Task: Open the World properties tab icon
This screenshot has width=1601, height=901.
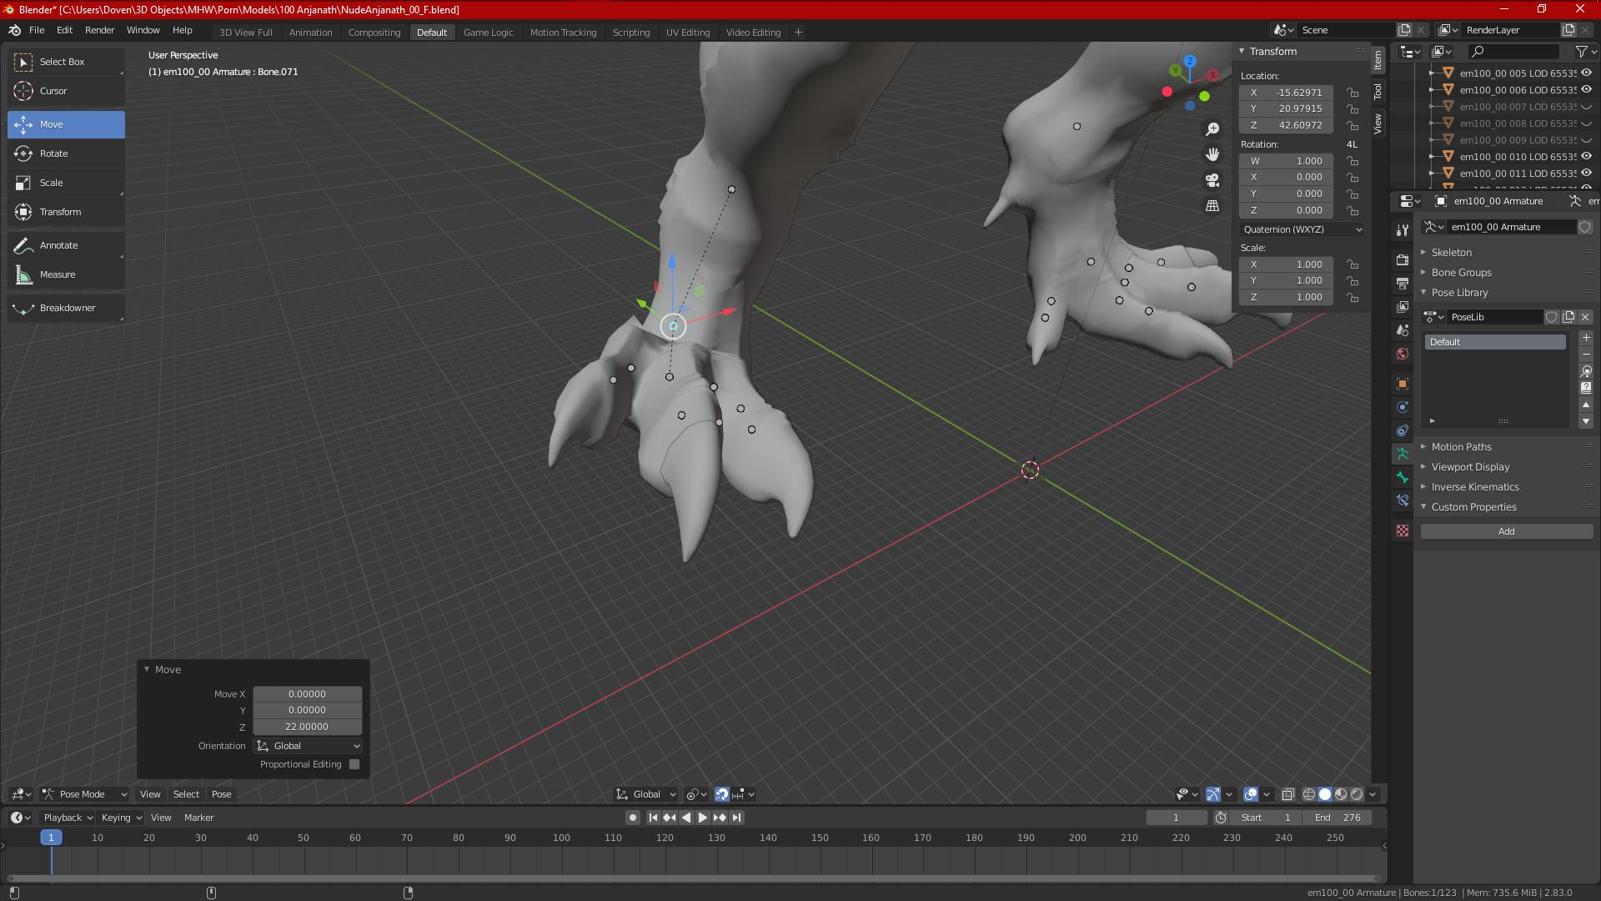Action: (1402, 354)
